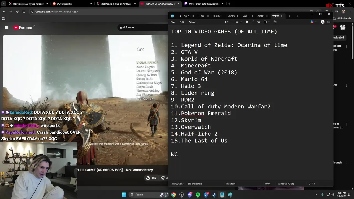The width and height of the screenshot is (354, 199).
Task: Add a new Notepad tab
Action: pyautogui.click(x=298, y=16)
